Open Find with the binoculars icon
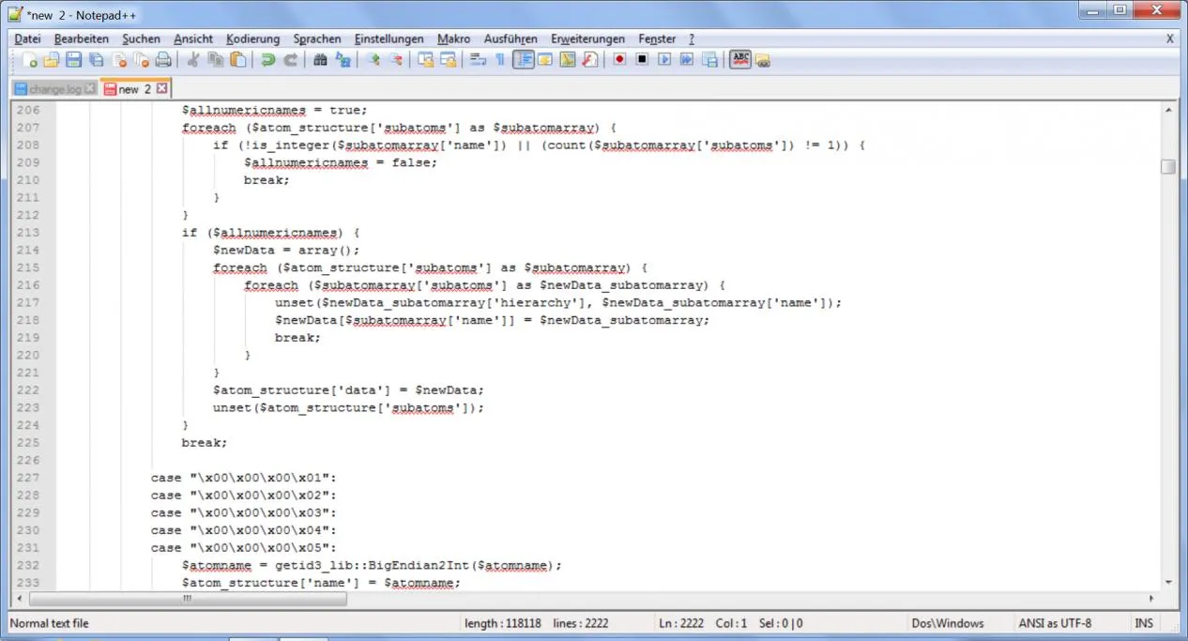Image resolution: width=1188 pixels, height=641 pixels. 320,60
